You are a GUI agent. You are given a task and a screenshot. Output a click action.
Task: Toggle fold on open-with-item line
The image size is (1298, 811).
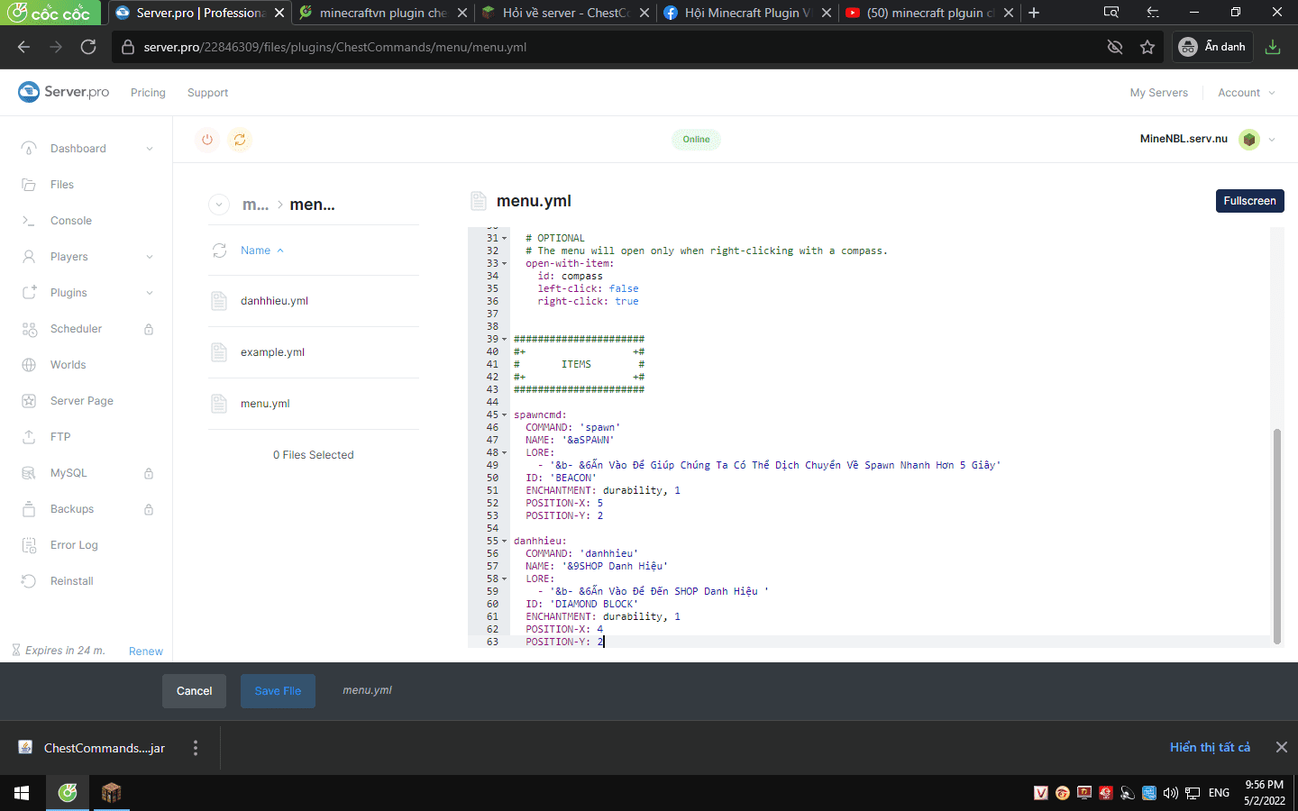(x=505, y=264)
